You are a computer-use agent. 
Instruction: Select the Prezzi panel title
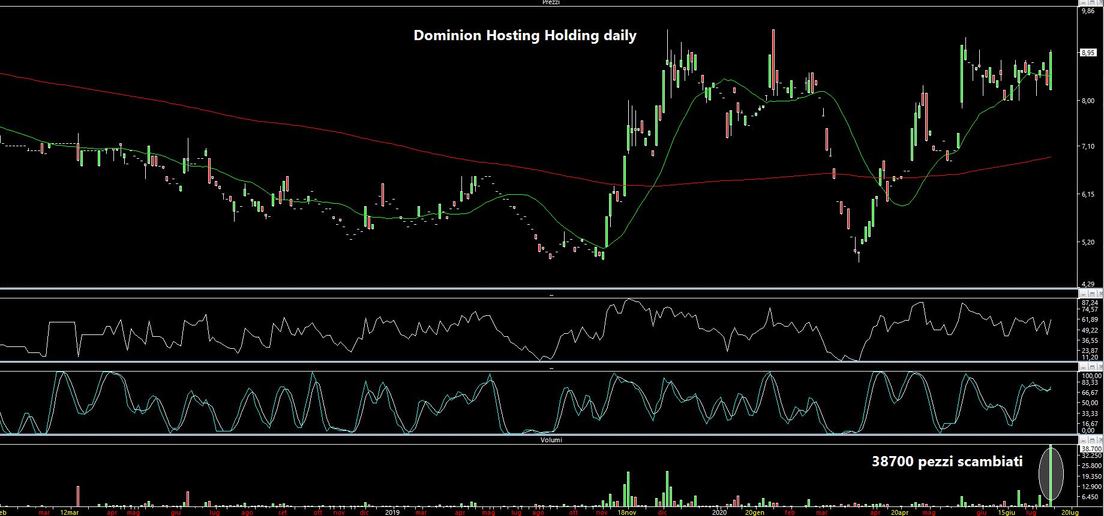[551, 2]
